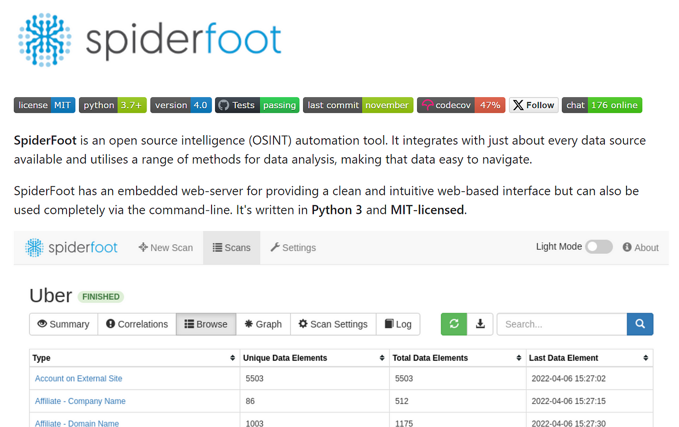
Task: Click the codecov 47% badge
Action: click(x=461, y=105)
